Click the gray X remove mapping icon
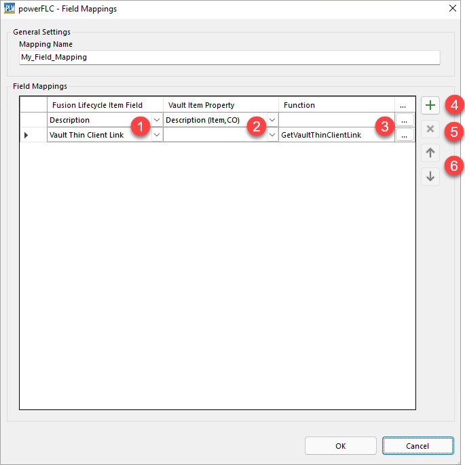 click(x=430, y=129)
